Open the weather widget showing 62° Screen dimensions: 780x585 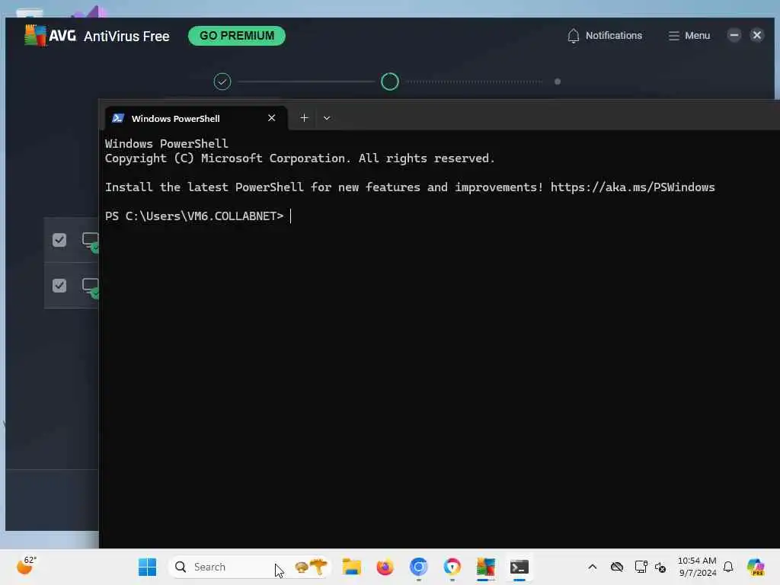(x=27, y=566)
